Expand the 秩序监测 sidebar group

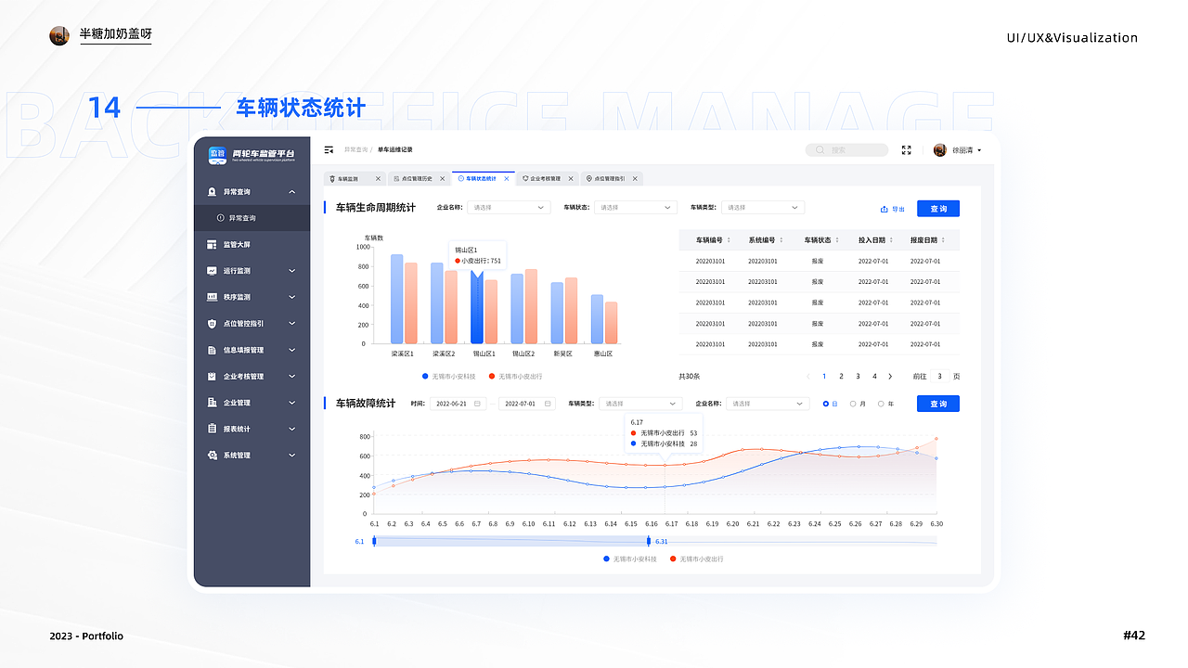(292, 297)
